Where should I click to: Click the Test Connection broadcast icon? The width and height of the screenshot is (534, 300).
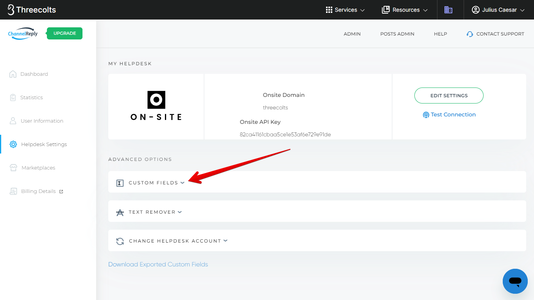[x=426, y=115]
